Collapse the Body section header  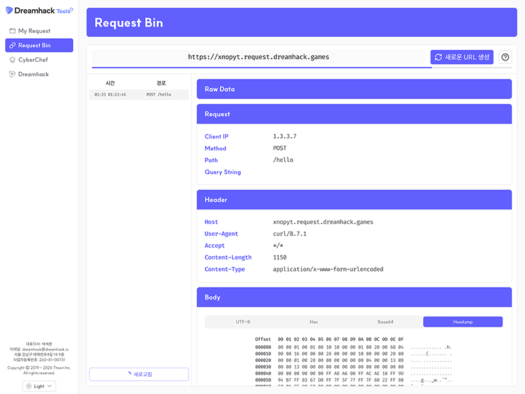(354, 297)
